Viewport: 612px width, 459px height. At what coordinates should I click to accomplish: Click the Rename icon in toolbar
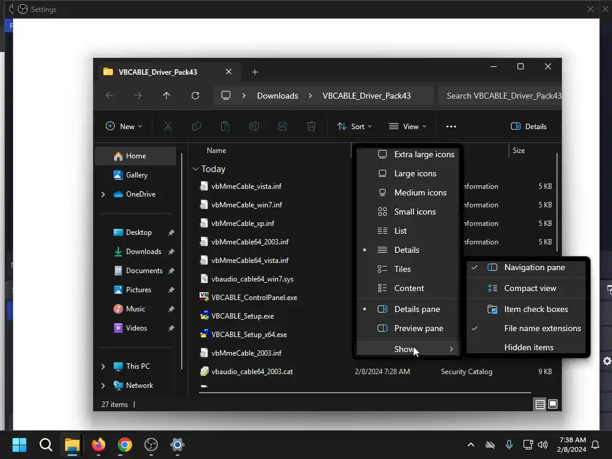pos(253,126)
